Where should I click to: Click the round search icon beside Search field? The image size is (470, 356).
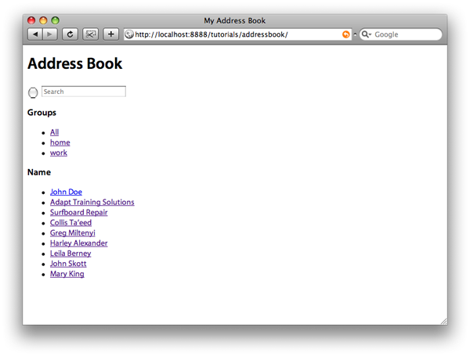point(33,92)
